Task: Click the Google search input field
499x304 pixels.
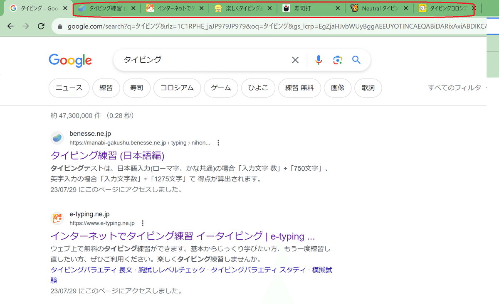Action: (204, 60)
